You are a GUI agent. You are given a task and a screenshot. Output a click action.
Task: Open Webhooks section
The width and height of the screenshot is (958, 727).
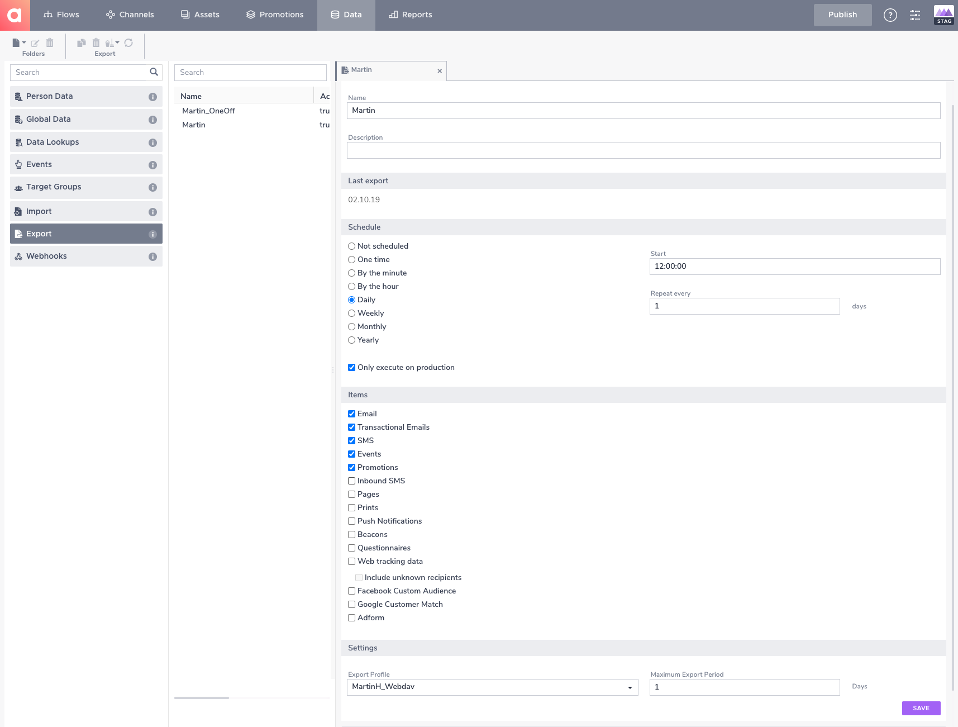click(86, 256)
